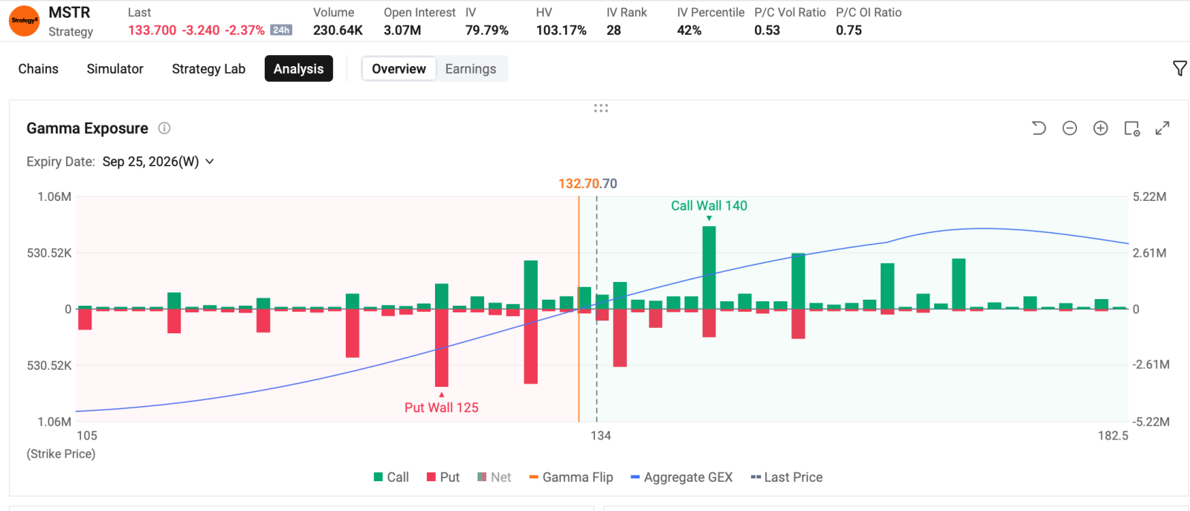Zoom in with the plus circle icon

(x=1101, y=128)
